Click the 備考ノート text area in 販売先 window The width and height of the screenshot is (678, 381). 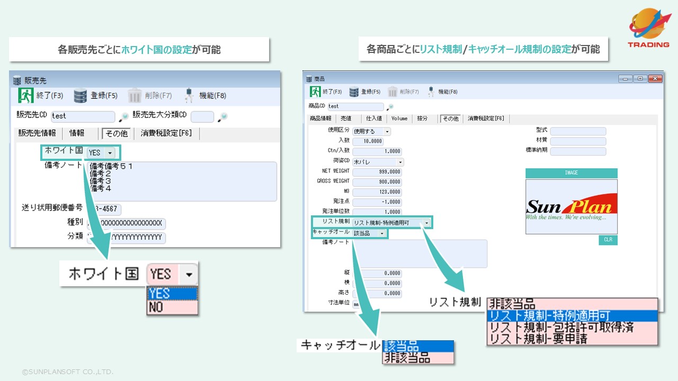[182, 182]
